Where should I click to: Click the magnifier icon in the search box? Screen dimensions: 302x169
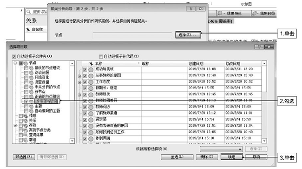pyautogui.click(x=28, y=12)
